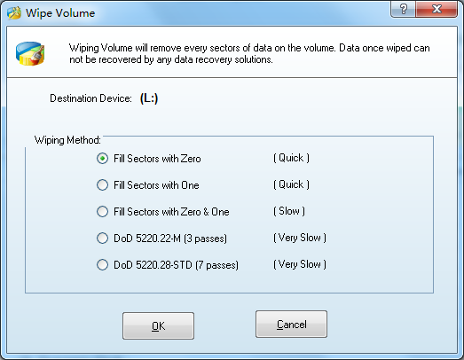
Task: Select Fill Sectors with One option
Action: [x=102, y=185]
